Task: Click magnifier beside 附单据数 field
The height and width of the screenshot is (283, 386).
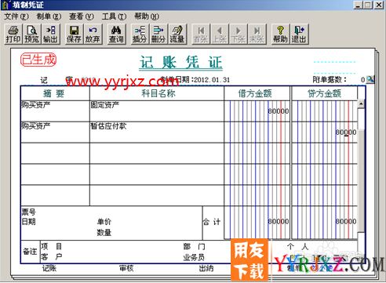Action: (370, 79)
